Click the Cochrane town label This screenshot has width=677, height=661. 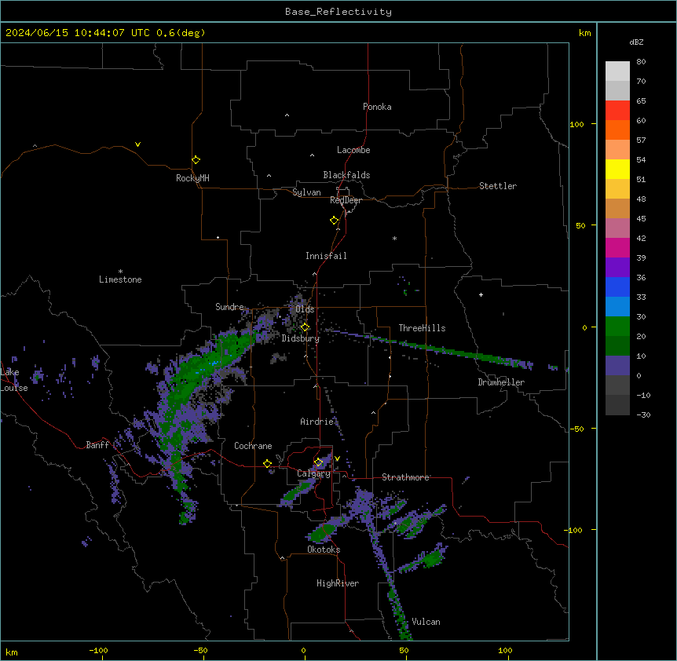253,446
